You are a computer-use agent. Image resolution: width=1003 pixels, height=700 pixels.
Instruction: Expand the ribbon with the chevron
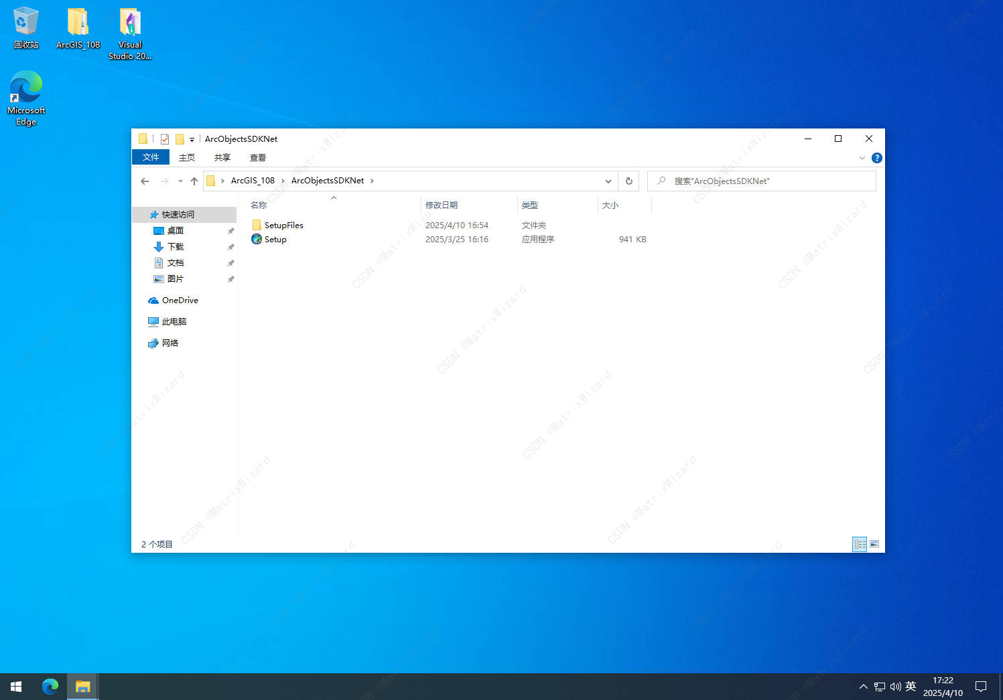point(862,158)
